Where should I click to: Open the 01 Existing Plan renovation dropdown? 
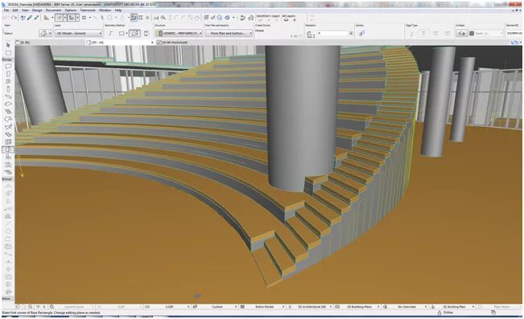[455, 306]
